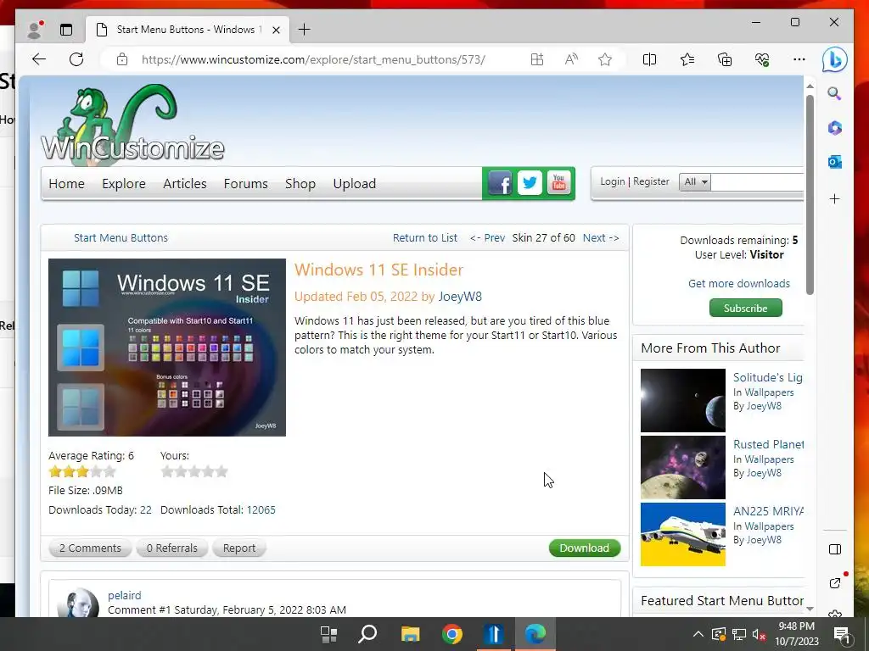869x651 pixels.
Task: Start Read aloud
Action: coord(571,59)
